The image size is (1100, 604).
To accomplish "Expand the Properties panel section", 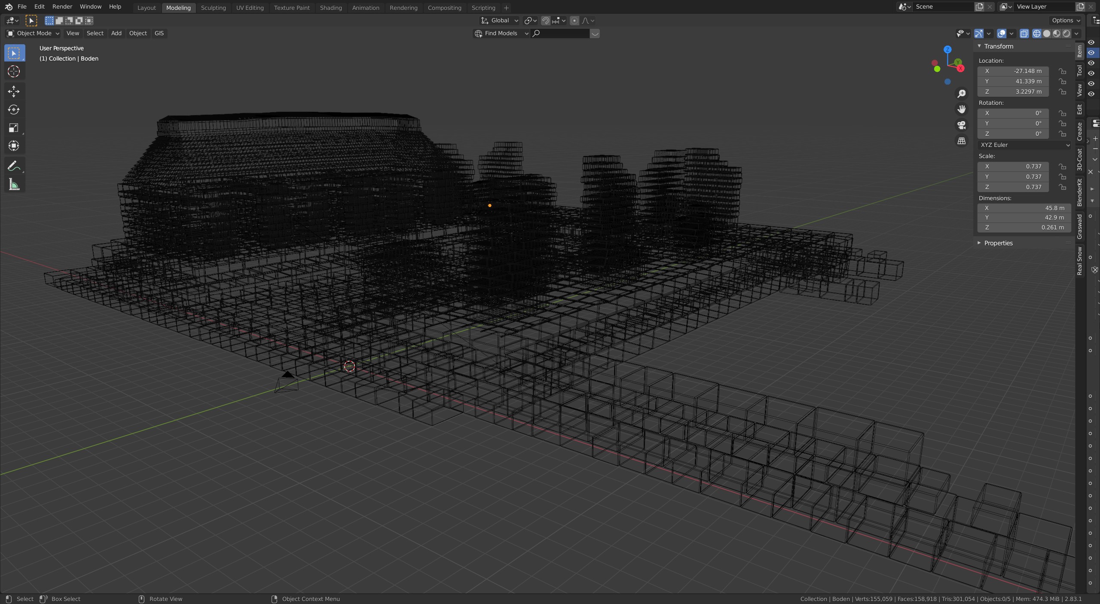I will pyautogui.click(x=998, y=243).
